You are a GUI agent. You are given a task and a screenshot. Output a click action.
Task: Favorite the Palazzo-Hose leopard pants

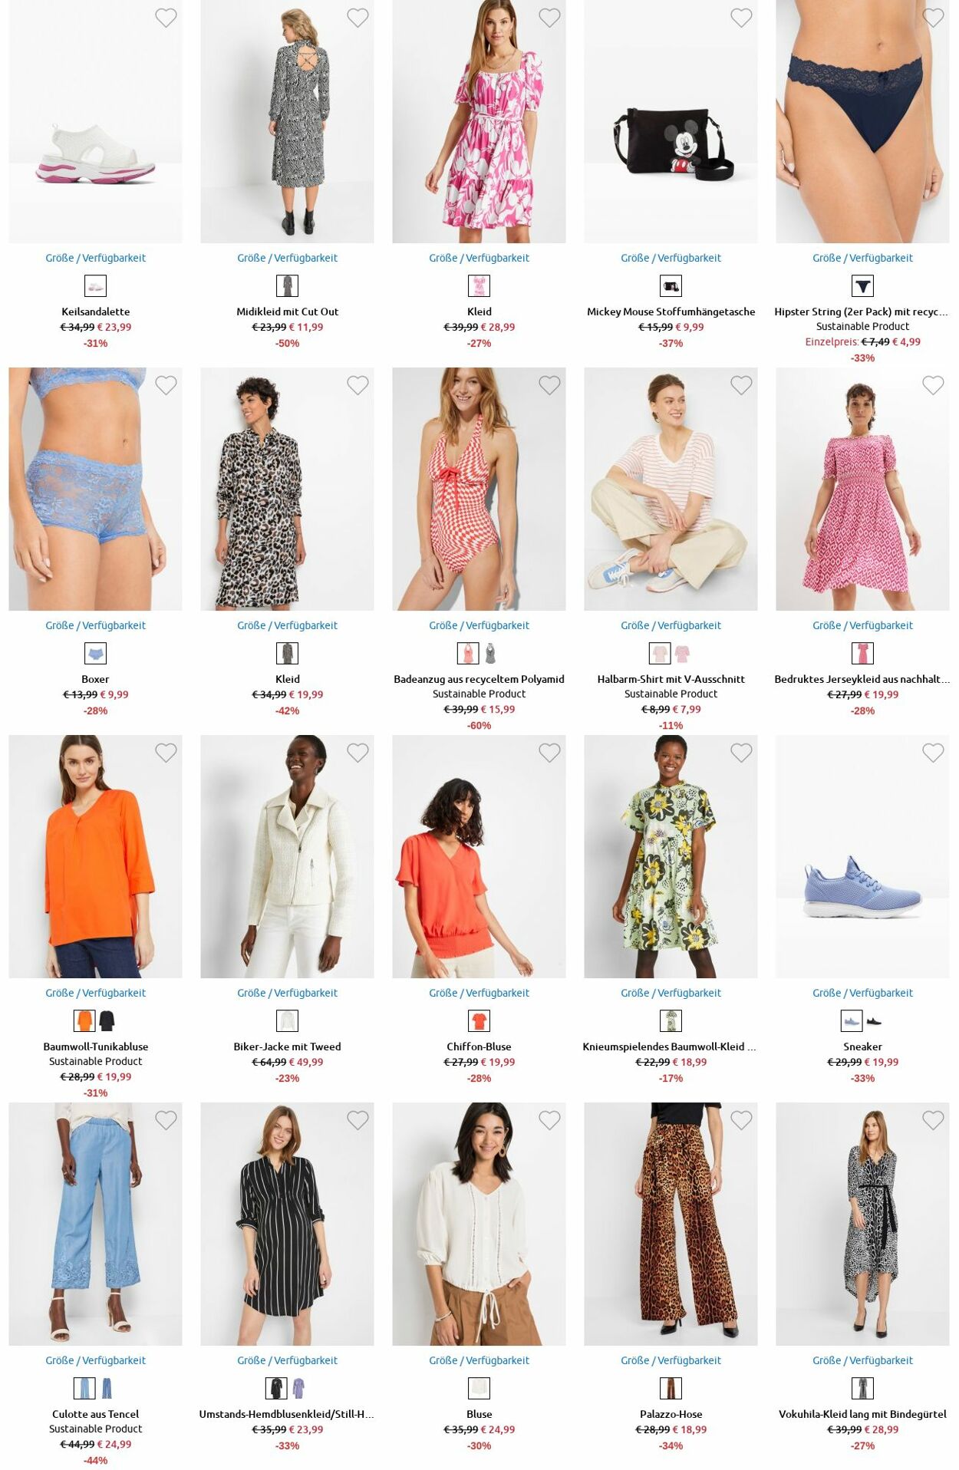741,1120
